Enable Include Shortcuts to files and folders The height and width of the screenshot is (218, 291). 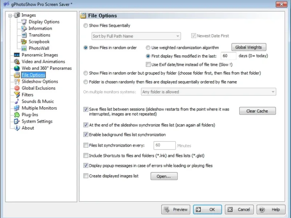click(x=86, y=156)
